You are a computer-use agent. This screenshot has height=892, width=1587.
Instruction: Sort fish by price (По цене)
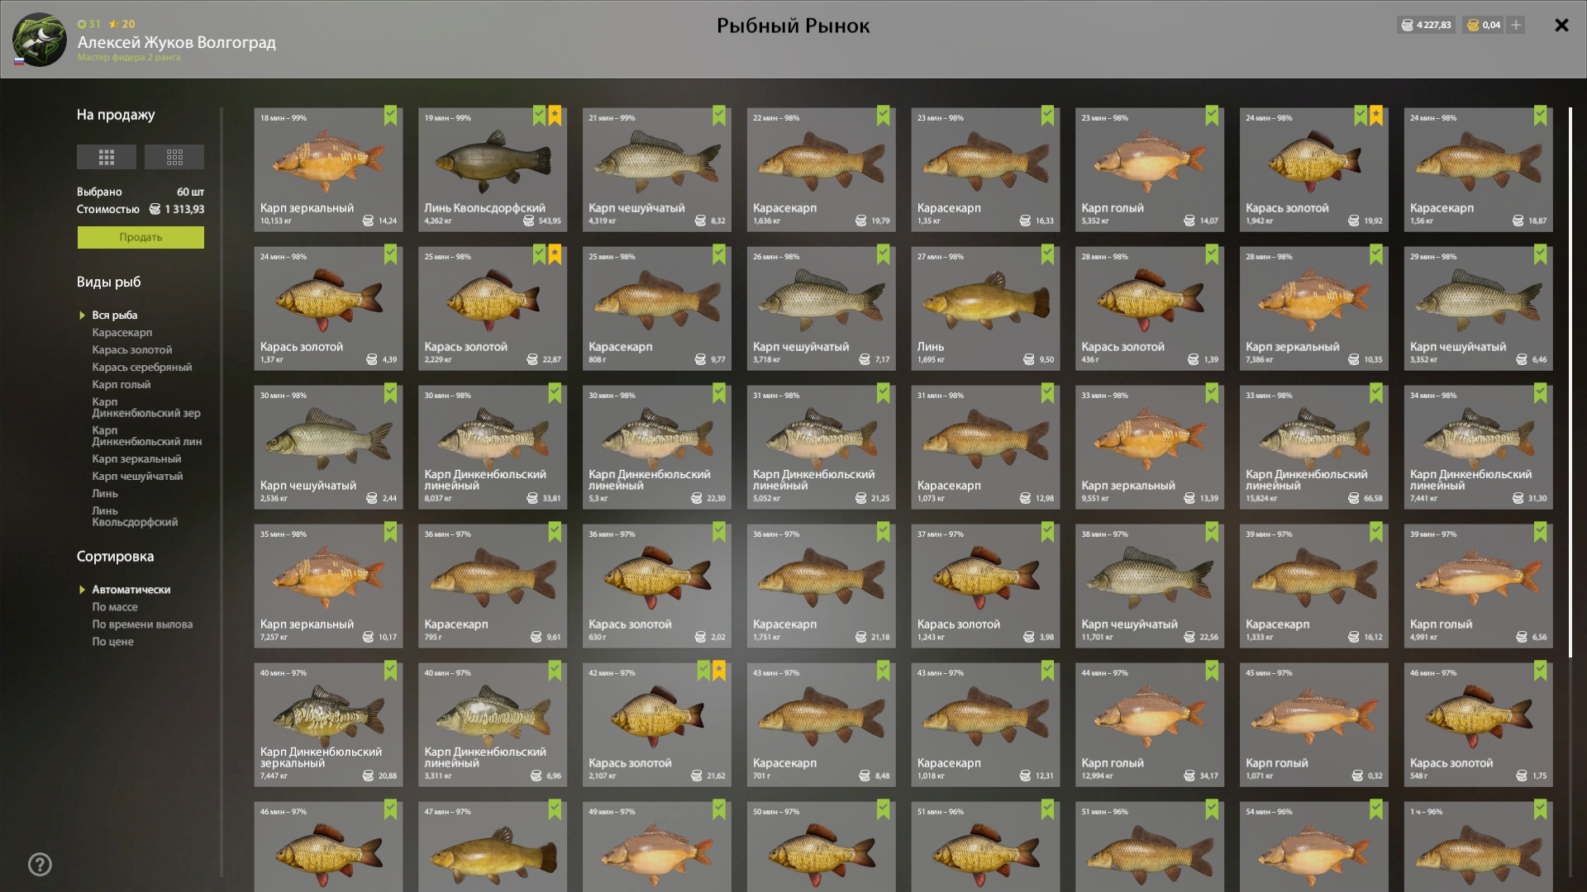112,642
